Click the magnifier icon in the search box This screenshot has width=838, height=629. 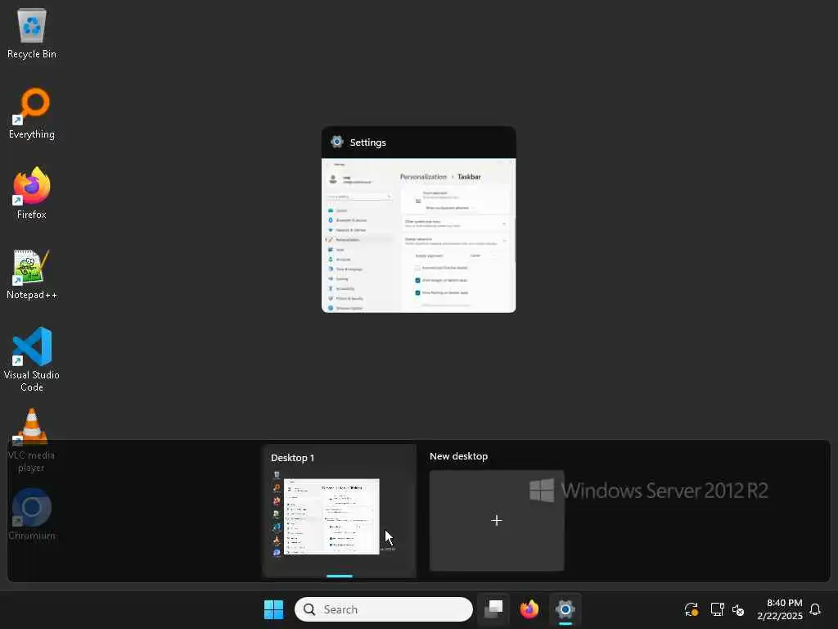coord(309,609)
